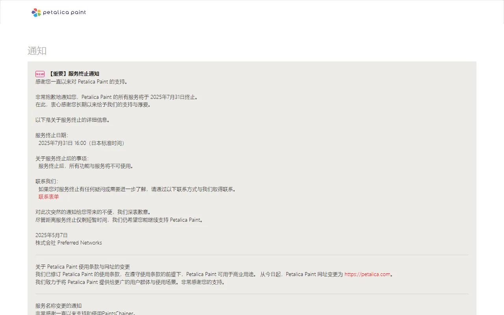Screen dimensions: 504x315
Task: Click the 服务终止后，所有功能与服务将不可使用 line
Action: [x=86, y=166]
